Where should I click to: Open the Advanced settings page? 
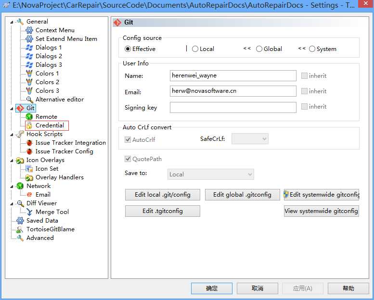[x=40, y=238]
